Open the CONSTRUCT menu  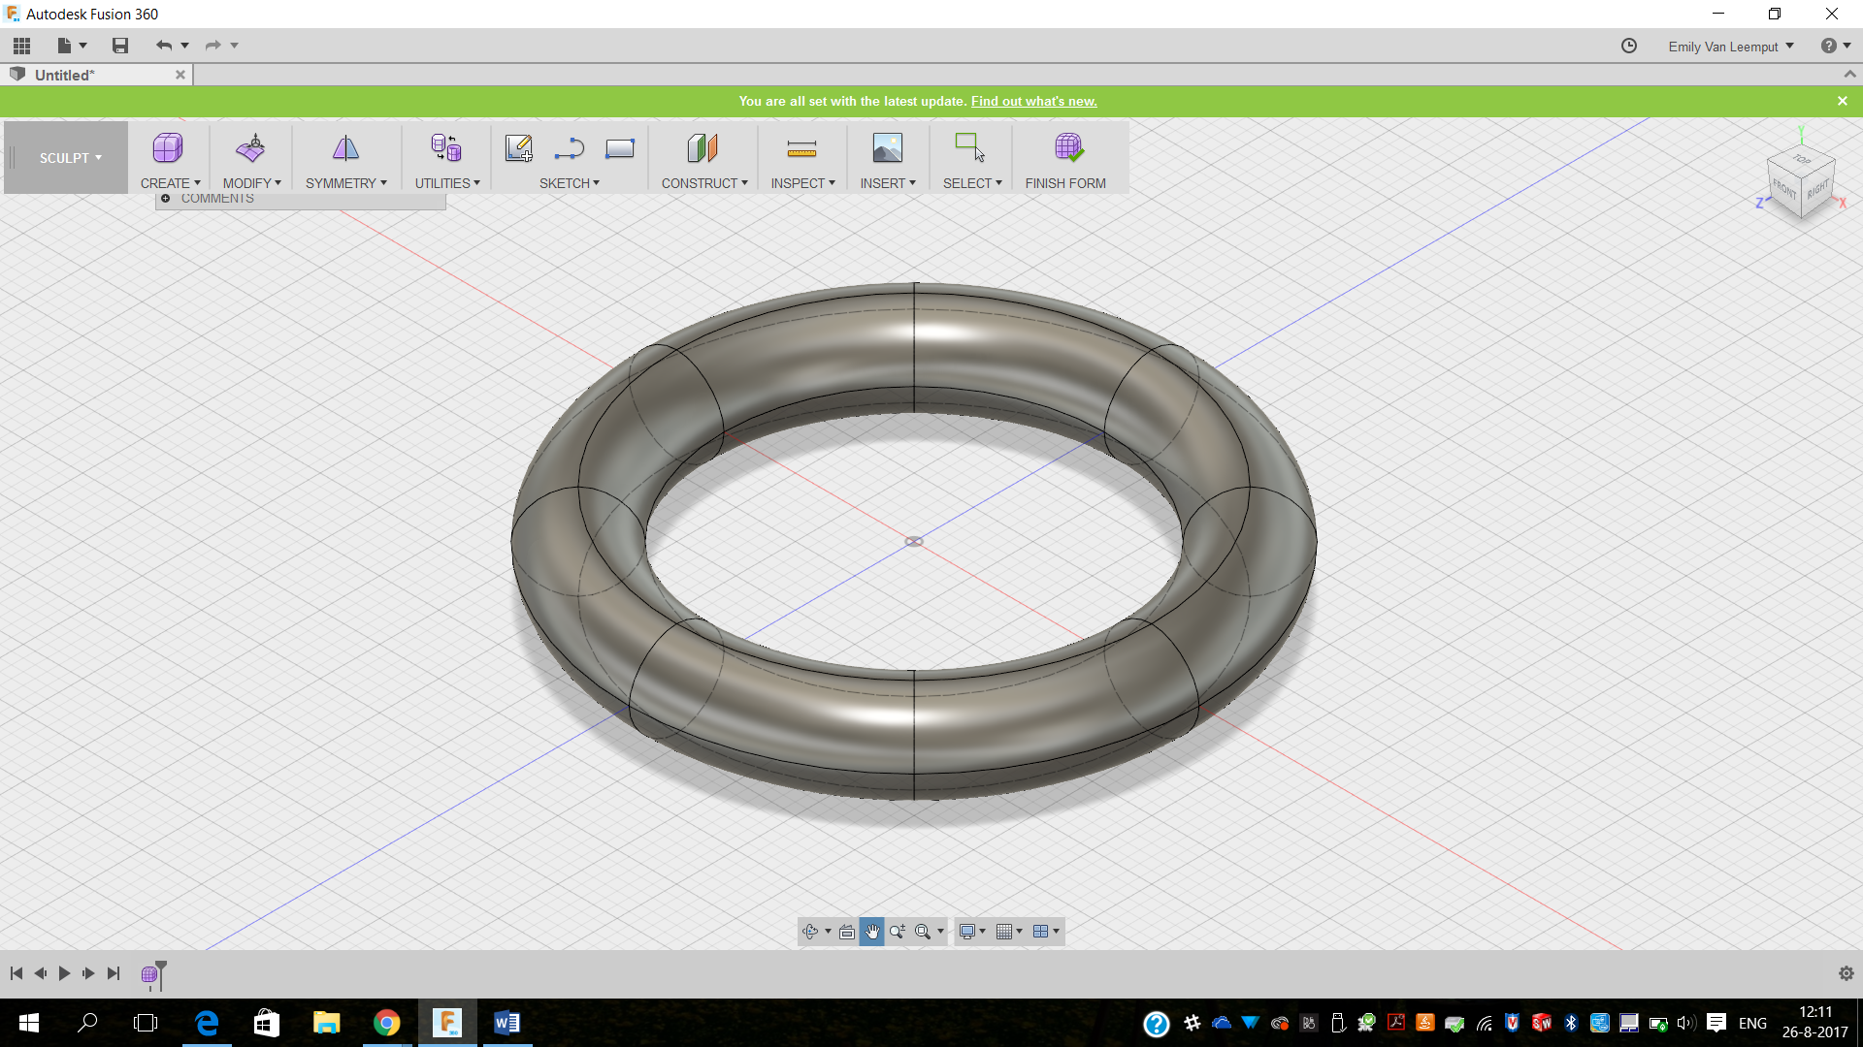click(704, 183)
